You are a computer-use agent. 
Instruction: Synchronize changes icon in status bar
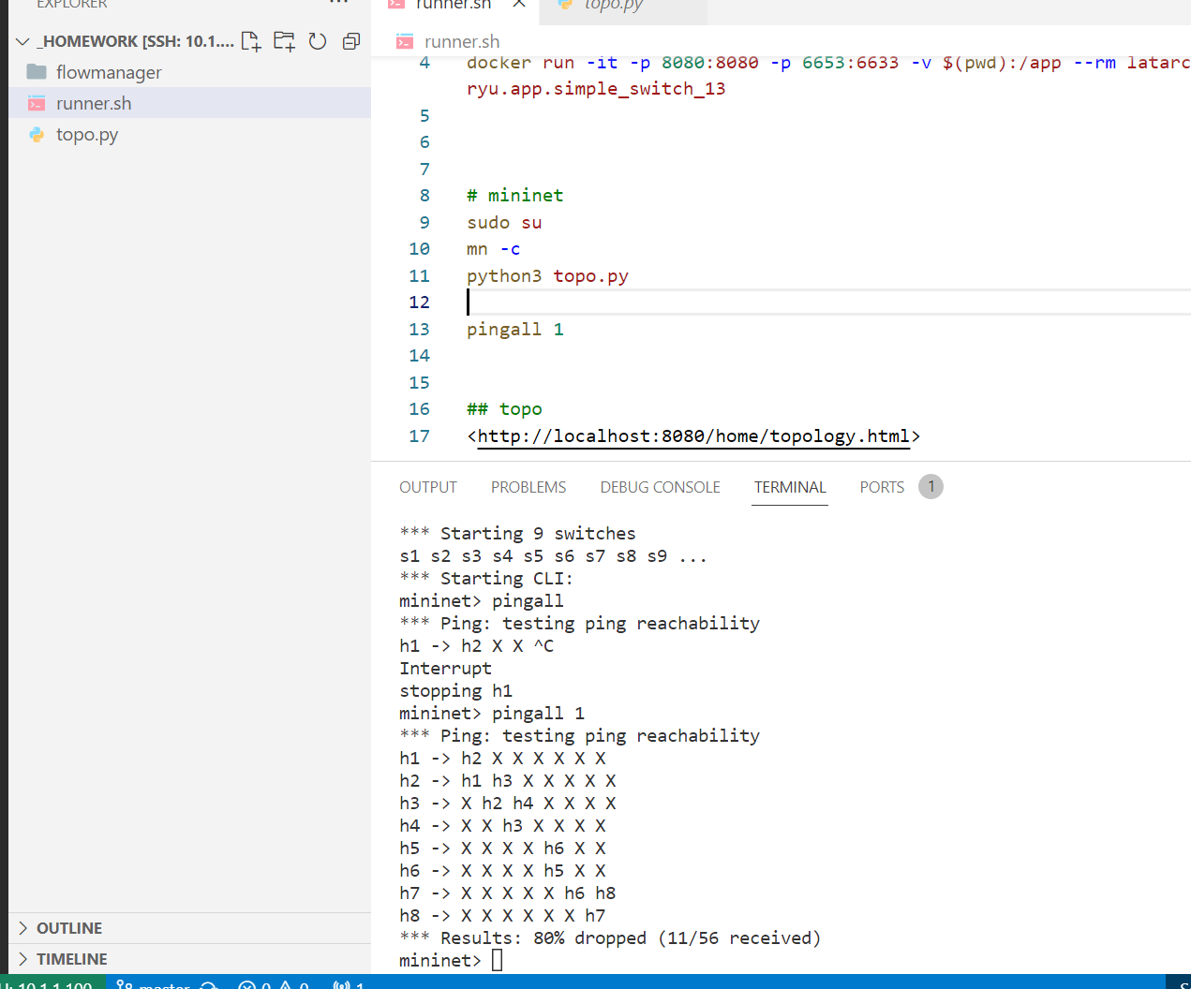[x=209, y=984]
